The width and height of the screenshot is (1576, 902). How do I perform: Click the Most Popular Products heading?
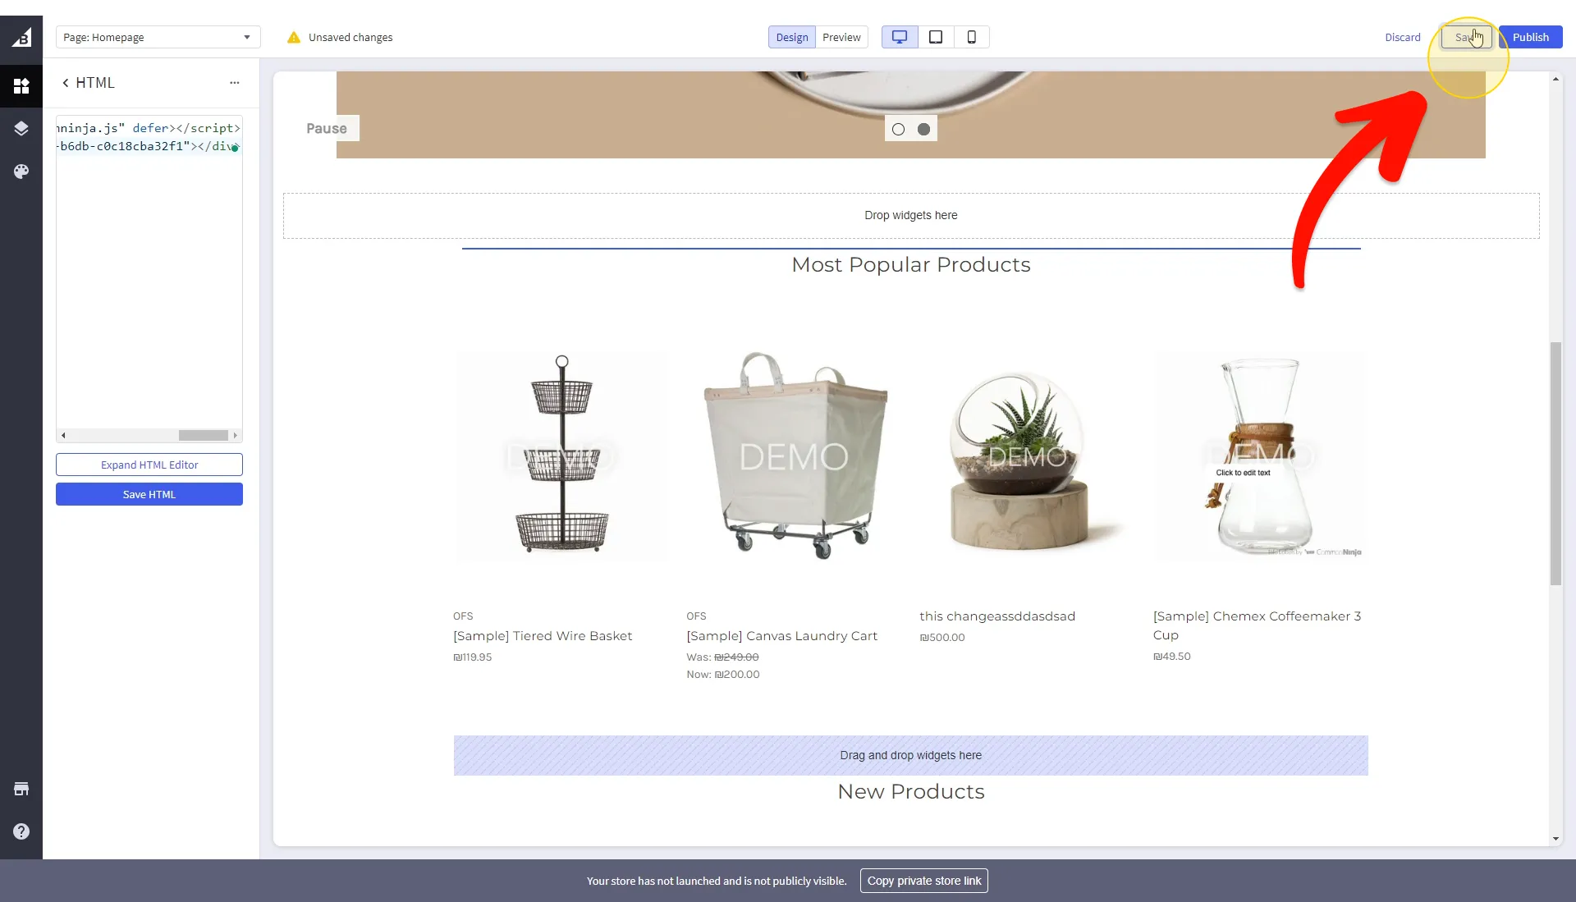(x=911, y=265)
